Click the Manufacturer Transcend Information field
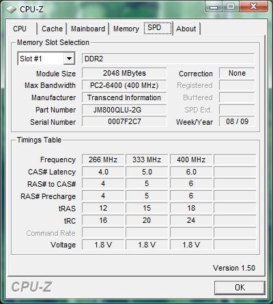This screenshot has width=273, height=304. [124, 97]
